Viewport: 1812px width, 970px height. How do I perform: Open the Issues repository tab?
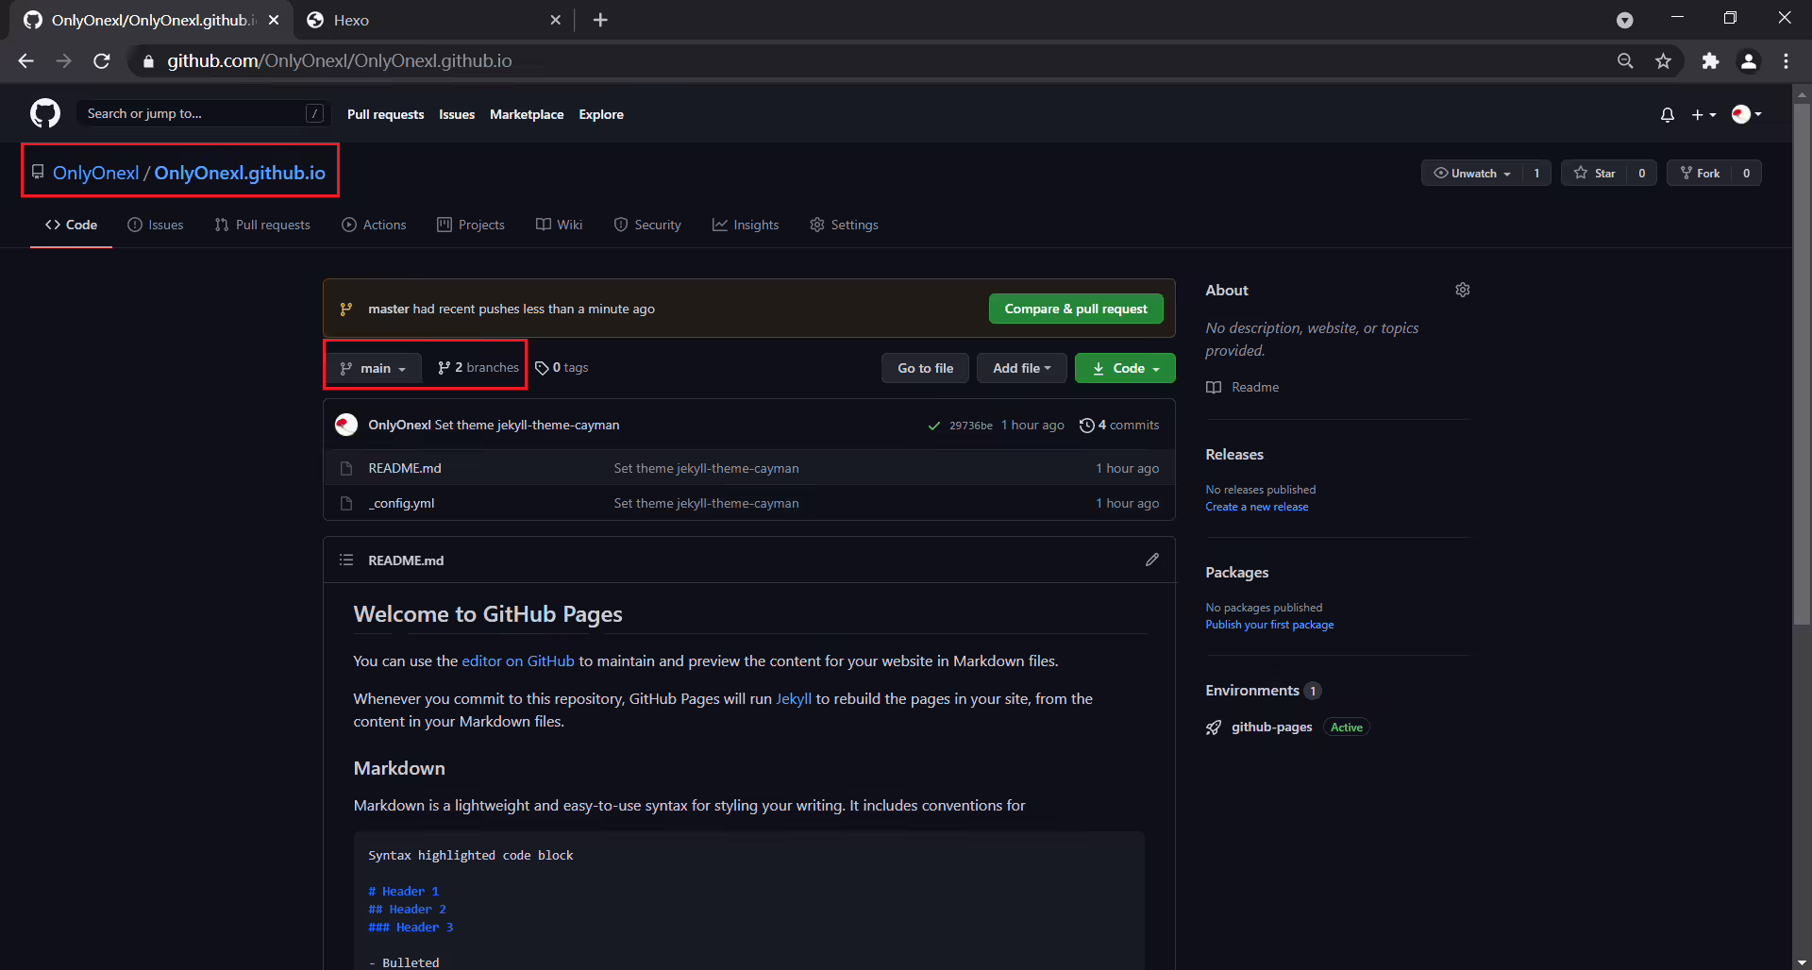coord(156,225)
